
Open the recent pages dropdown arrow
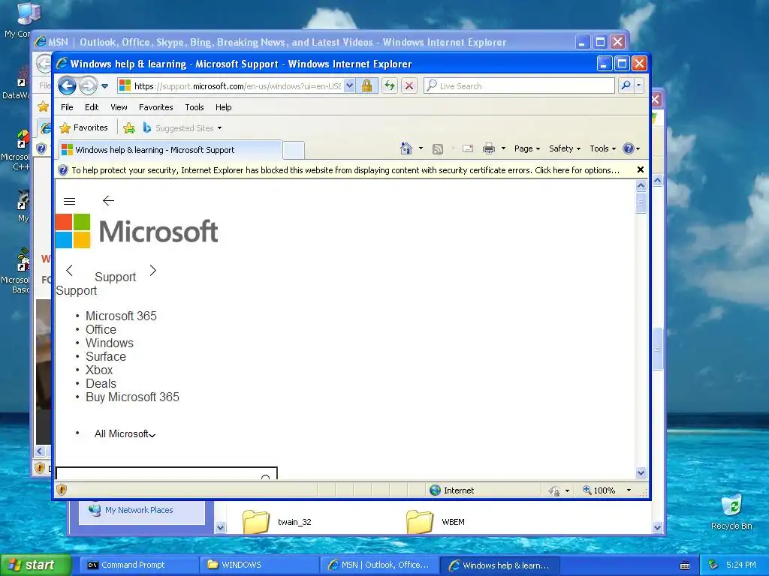click(x=105, y=86)
